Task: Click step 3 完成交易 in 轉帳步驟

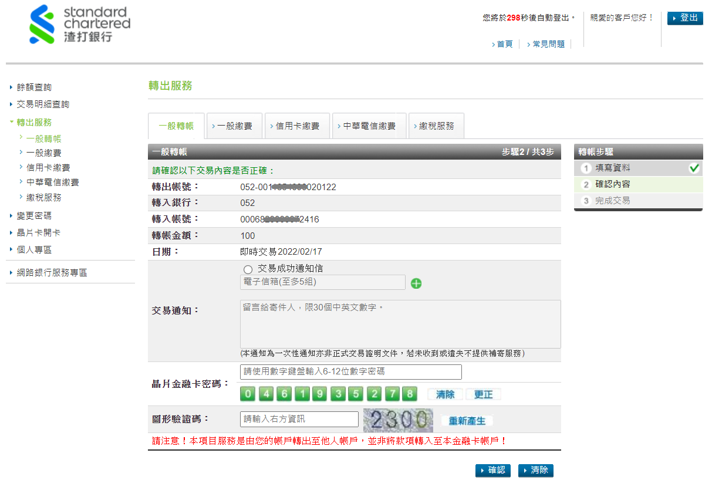Action: click(638, 201)
